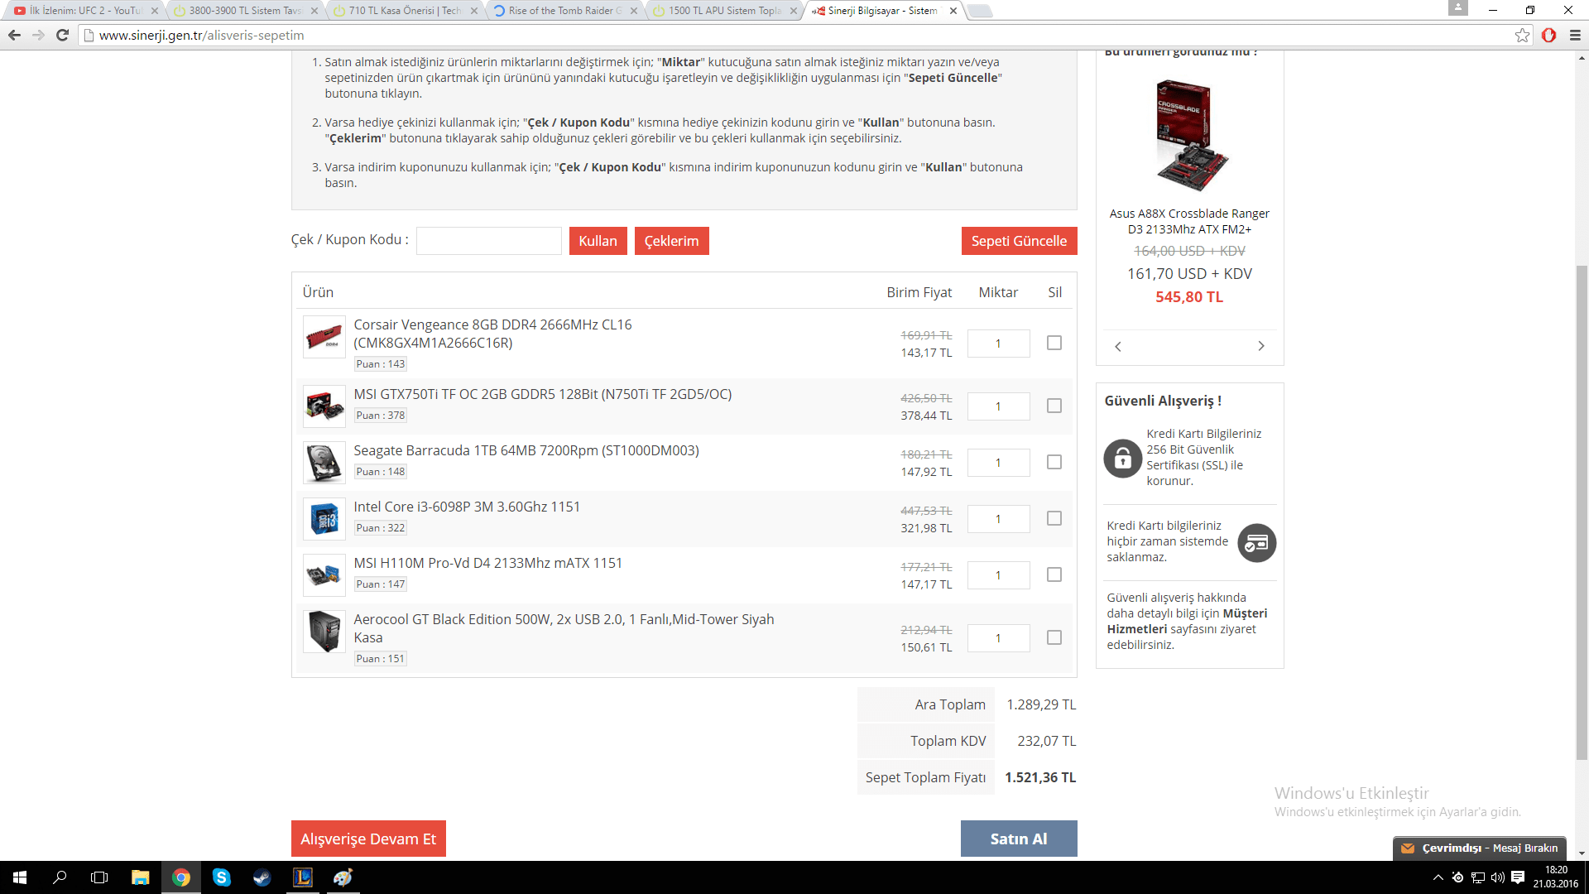Open Windows taskbar search icon
The height and width of the screenshot is (894, 1589).
pos(60,877)
